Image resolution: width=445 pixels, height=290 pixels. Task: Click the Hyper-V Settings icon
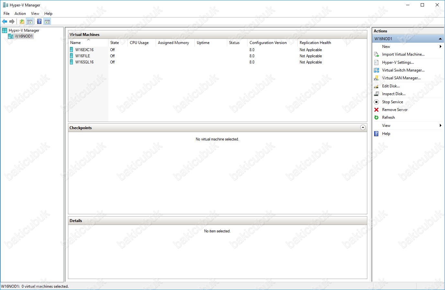376,62
